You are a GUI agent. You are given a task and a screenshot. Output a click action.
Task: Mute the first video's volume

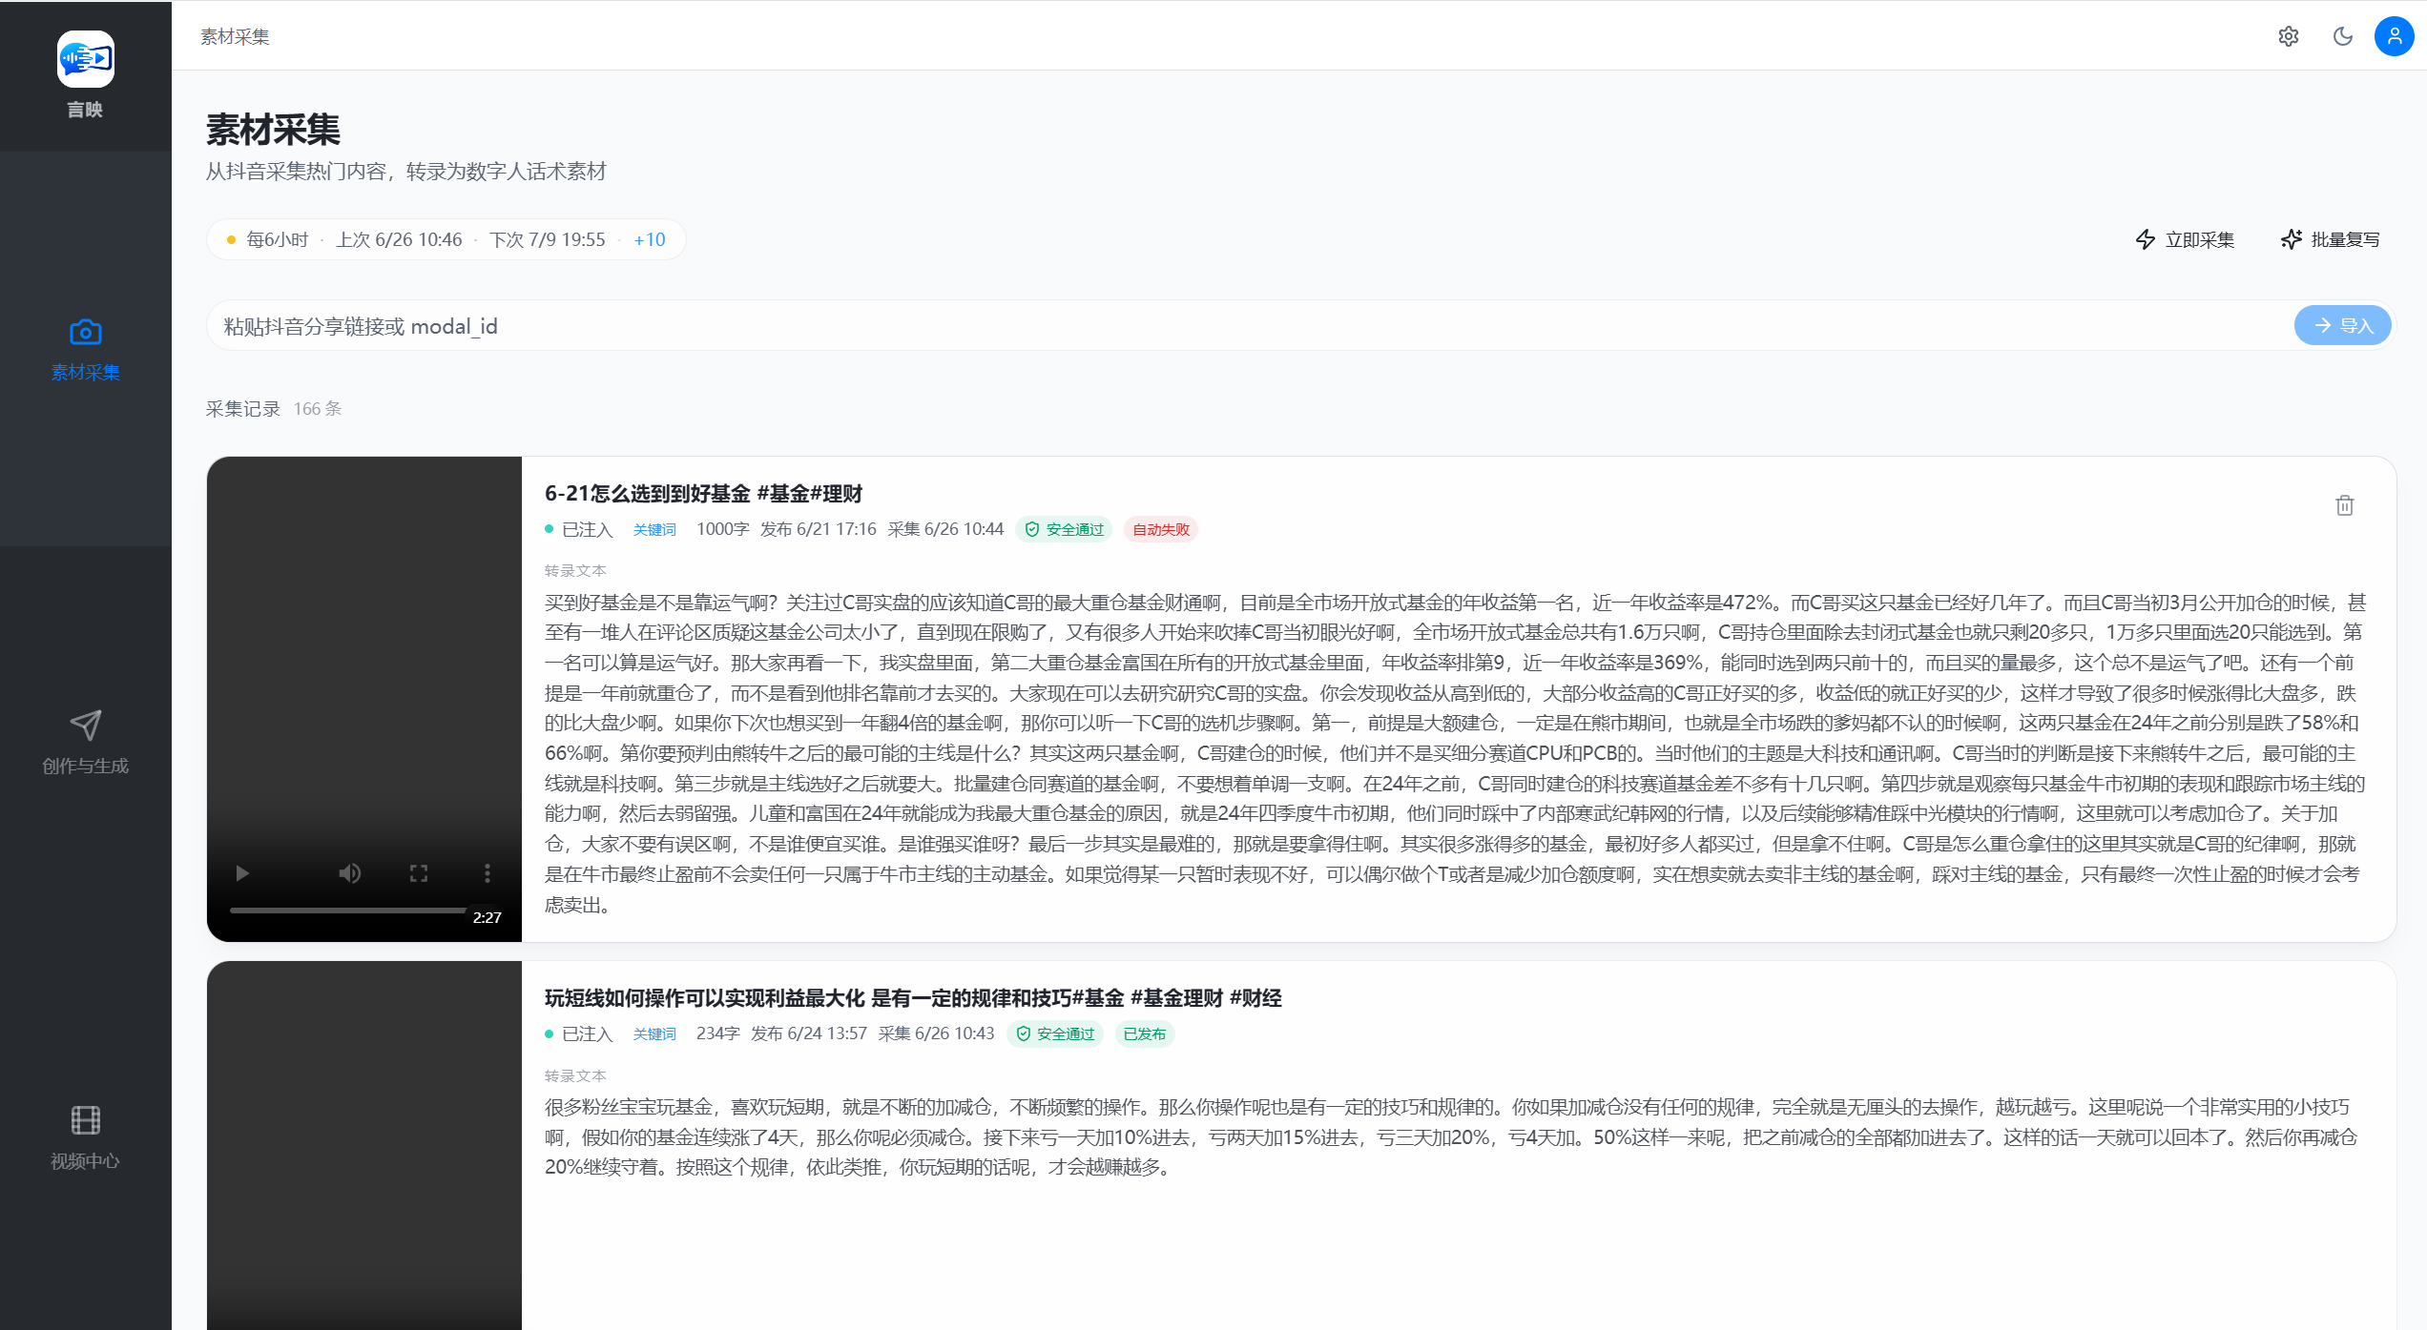(x=350, y=872)
